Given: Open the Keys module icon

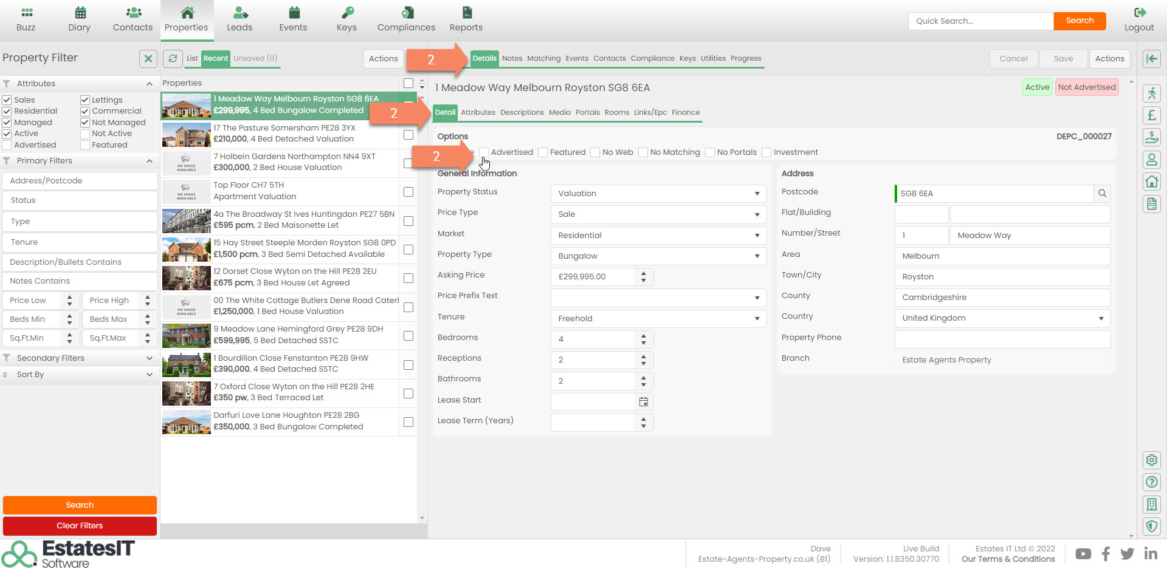Looking at the screenshot, I should (346, 13).
